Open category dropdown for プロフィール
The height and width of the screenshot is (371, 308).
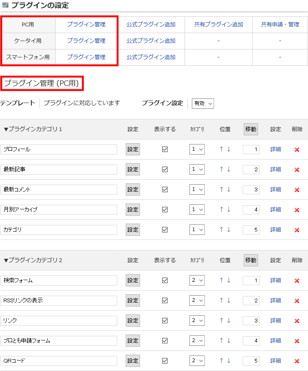point(197,149)
